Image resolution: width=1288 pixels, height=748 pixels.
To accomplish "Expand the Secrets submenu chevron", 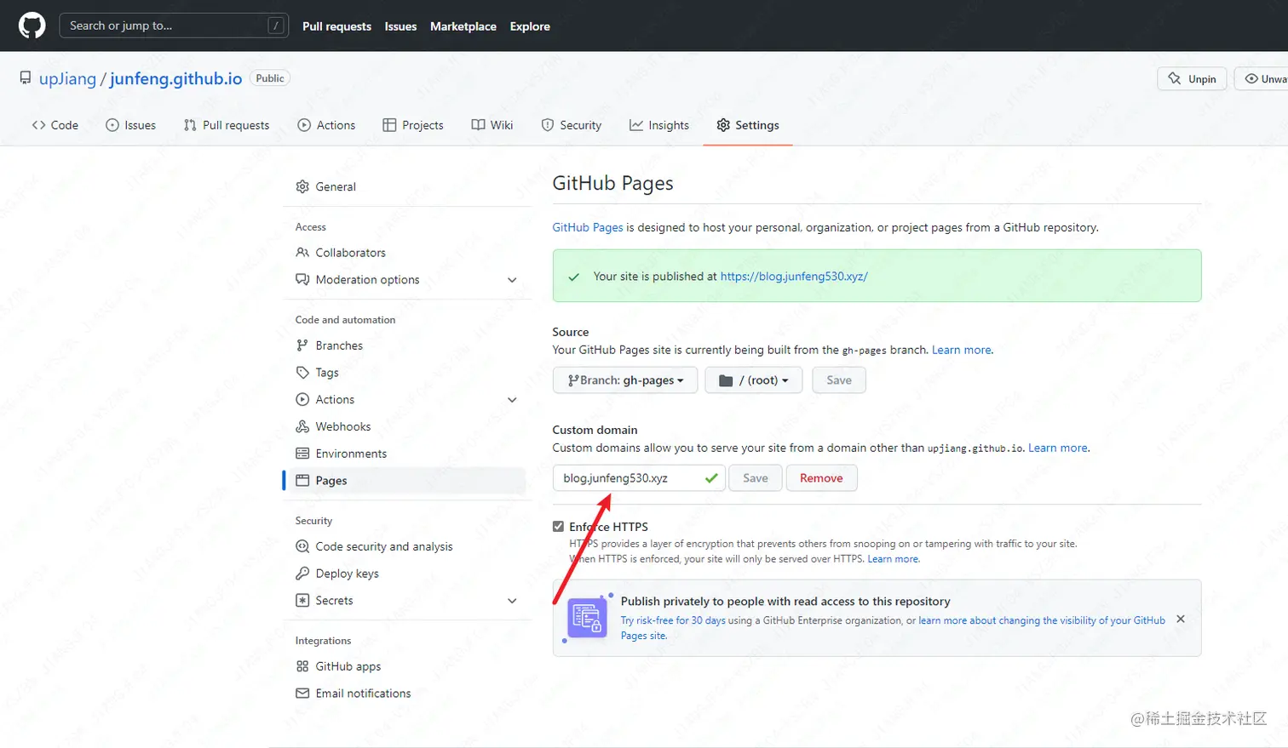I will click(512, 601).
